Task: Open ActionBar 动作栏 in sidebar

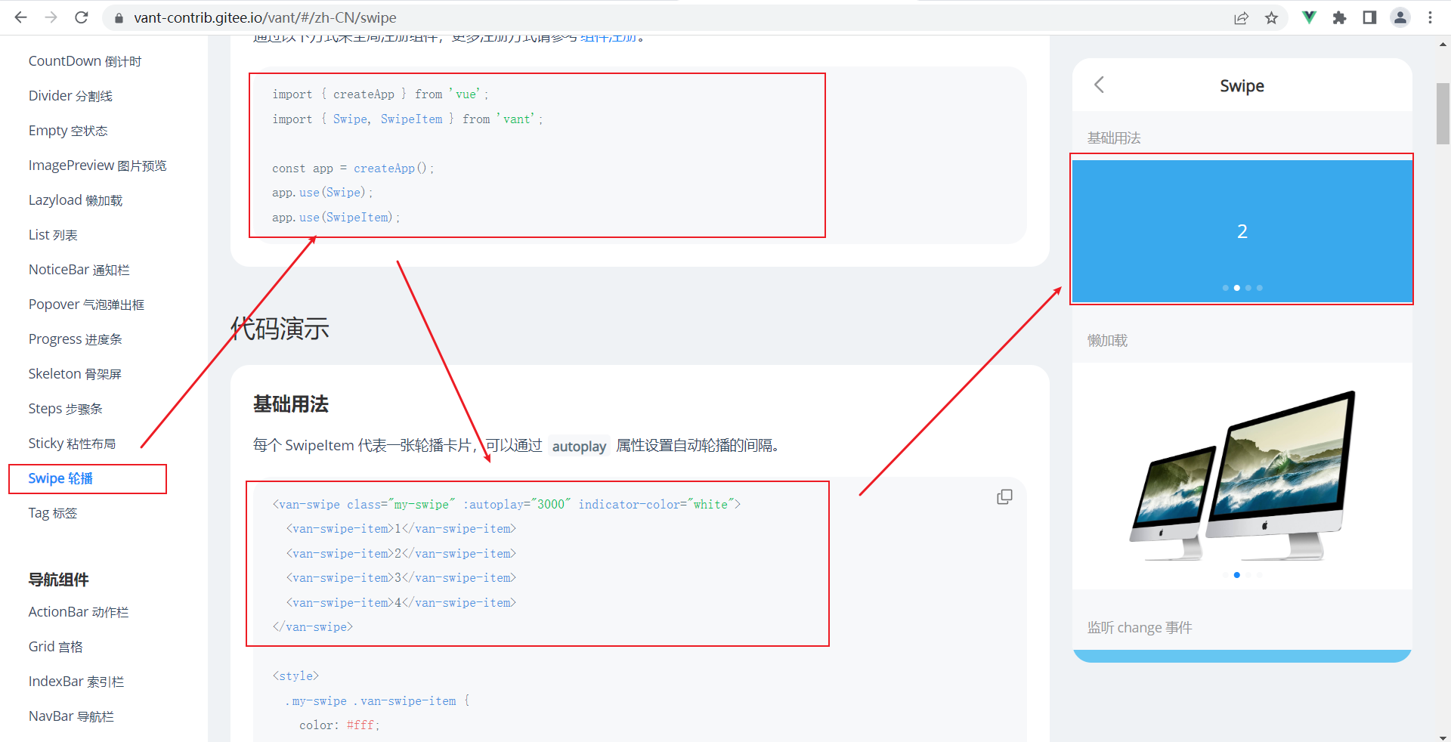Action: click(79, 612)
